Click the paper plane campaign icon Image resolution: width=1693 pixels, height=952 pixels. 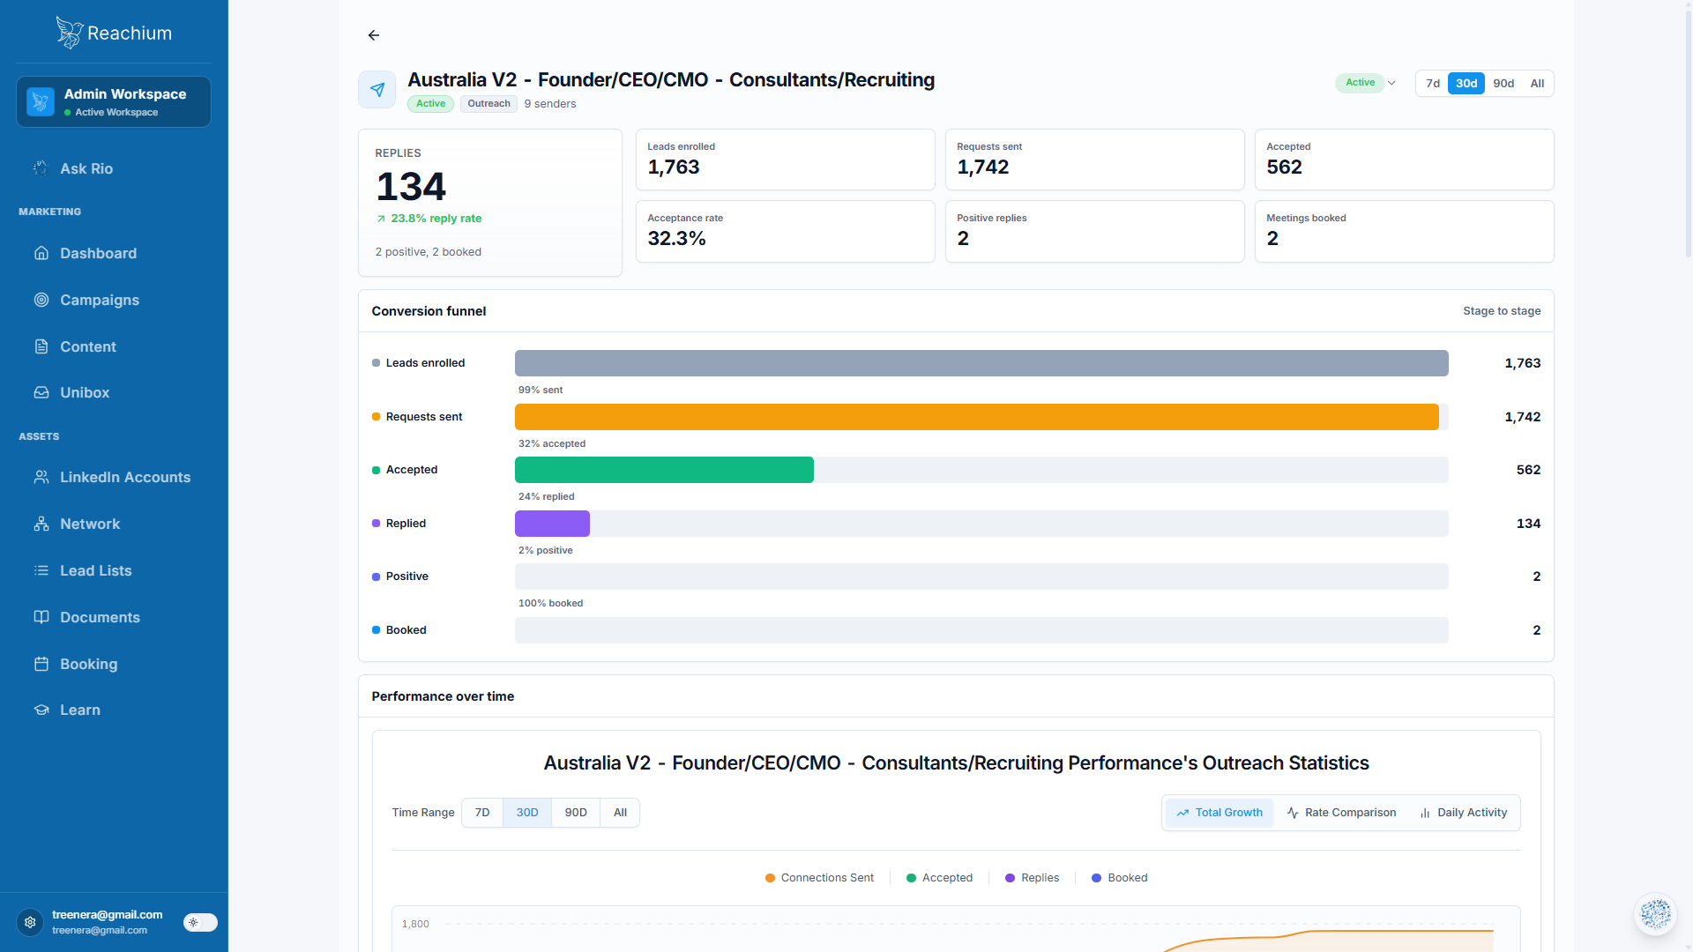pyautogui.click(x=377, y=90)
